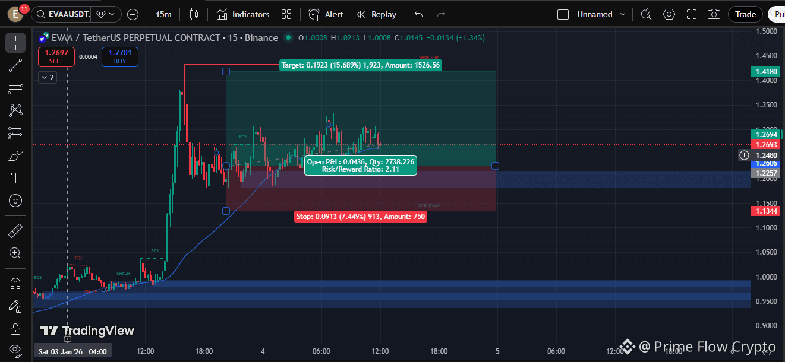785x362 pixels.
Task: Open Indicators menu
Action: [x=242, y=14]
